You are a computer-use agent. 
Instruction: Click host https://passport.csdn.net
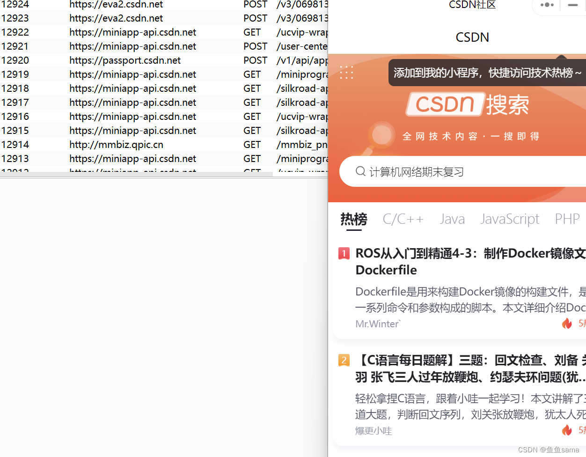pos(125,60)
